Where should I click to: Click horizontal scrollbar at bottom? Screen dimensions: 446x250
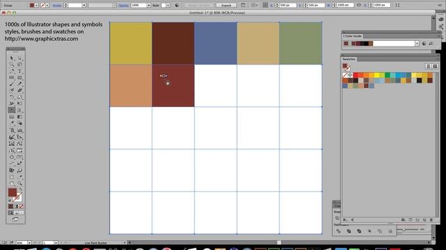point(279,242)
